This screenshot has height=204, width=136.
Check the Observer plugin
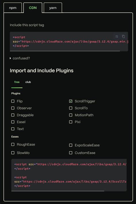coord(13,108)
